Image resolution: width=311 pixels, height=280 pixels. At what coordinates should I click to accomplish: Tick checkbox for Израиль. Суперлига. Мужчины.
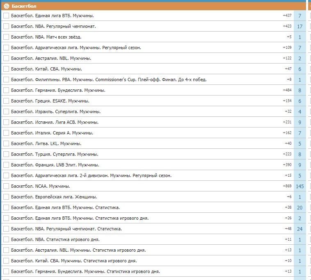point(6,112)
